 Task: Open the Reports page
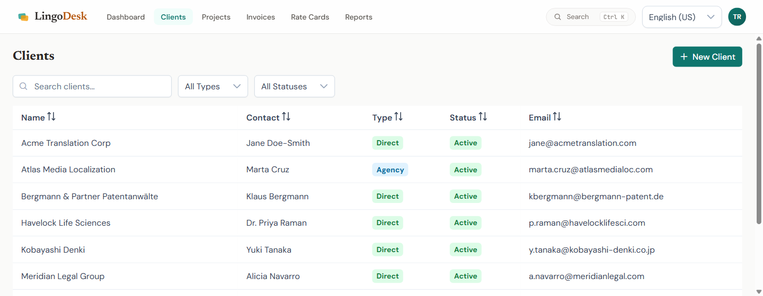pyautogui.click(x=359, y=17)
